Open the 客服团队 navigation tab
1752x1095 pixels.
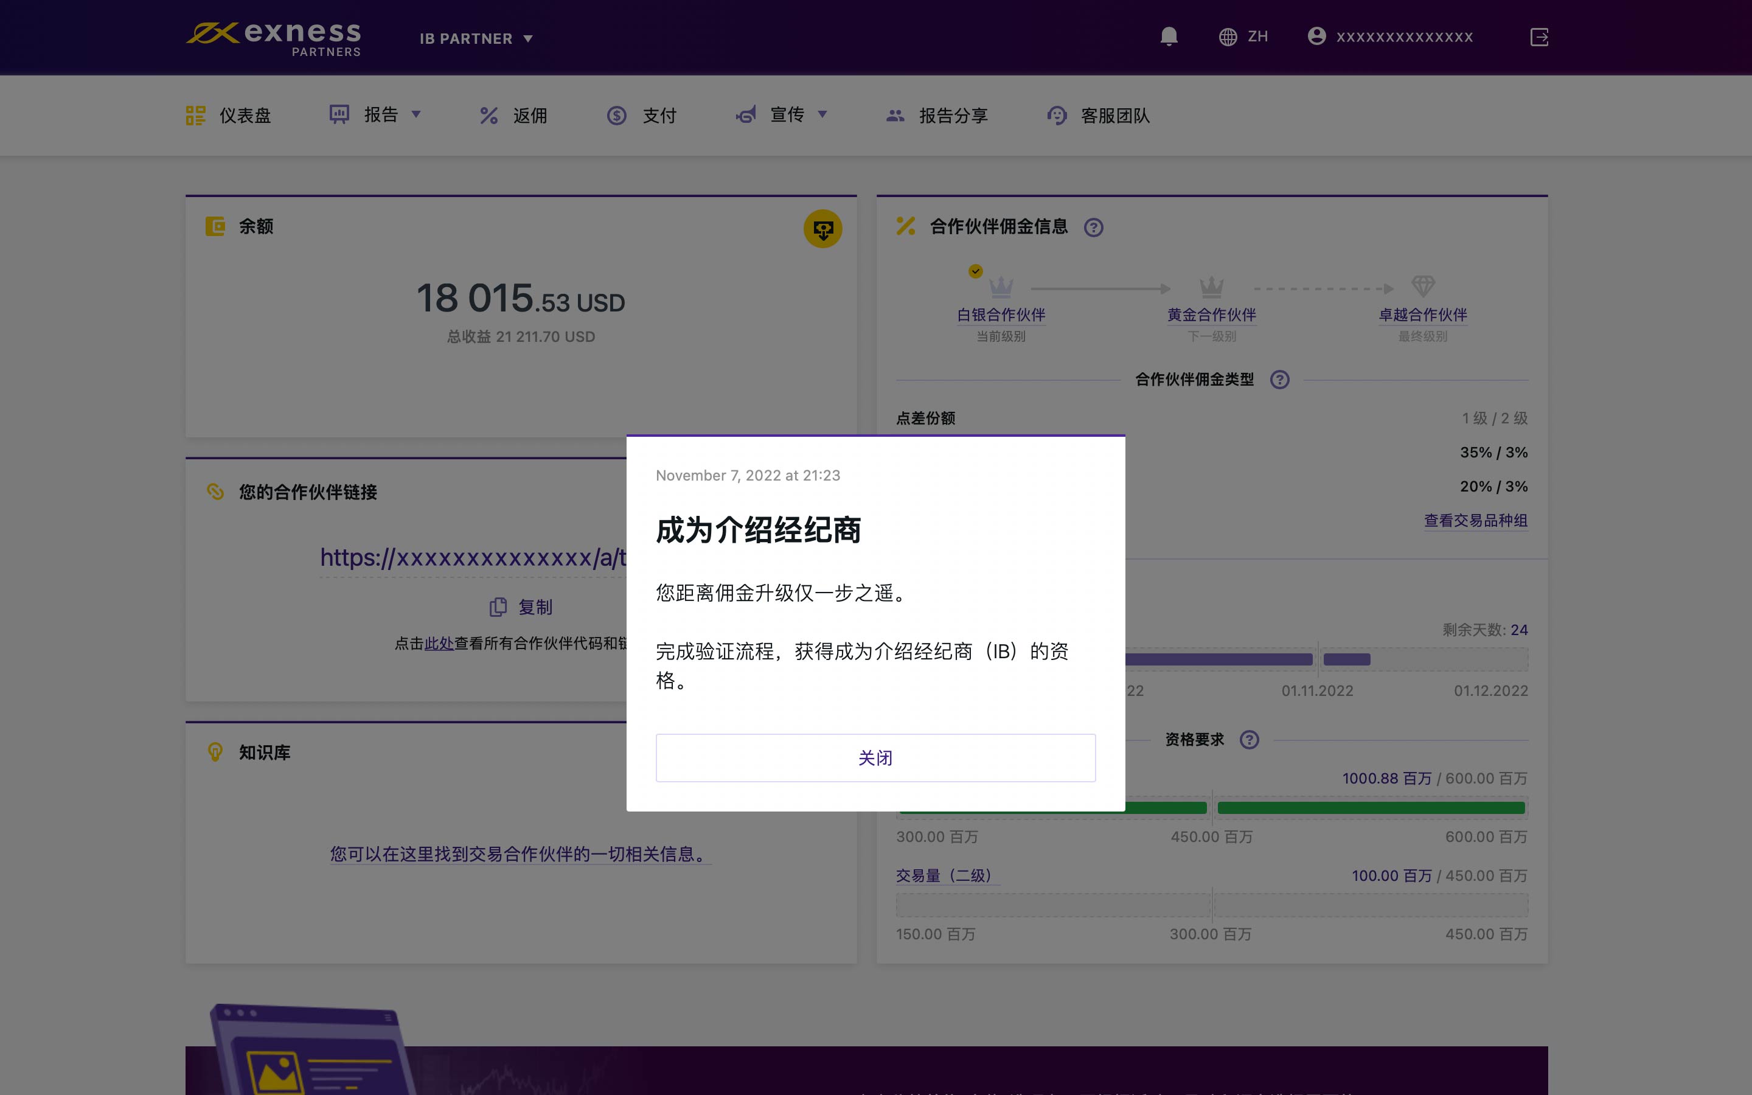tap(1097, 116)
